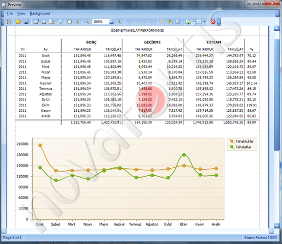The image size is (282, 244).
Task: Click the Ekim month cell in the table
Action: (x=45, y=105)
